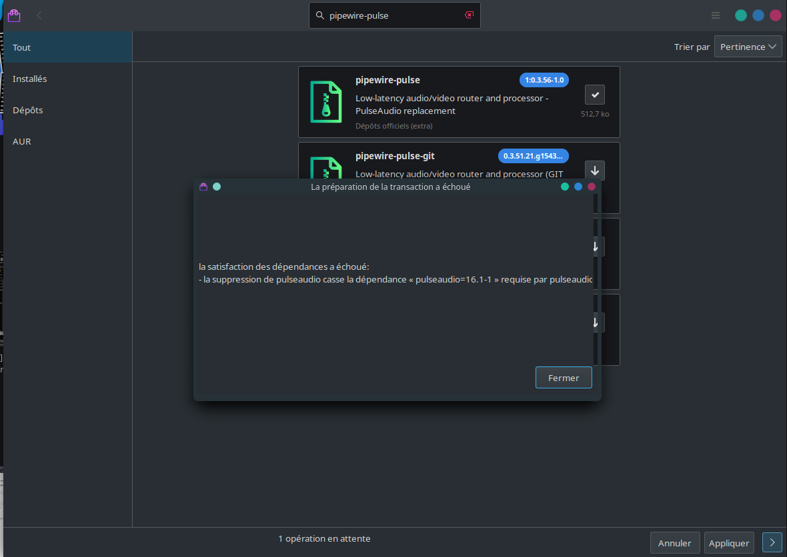Select the Installés category
Image resolution: width=787 pixels, height=557 pixels.
pyautogui.click(x=68, y=79)
